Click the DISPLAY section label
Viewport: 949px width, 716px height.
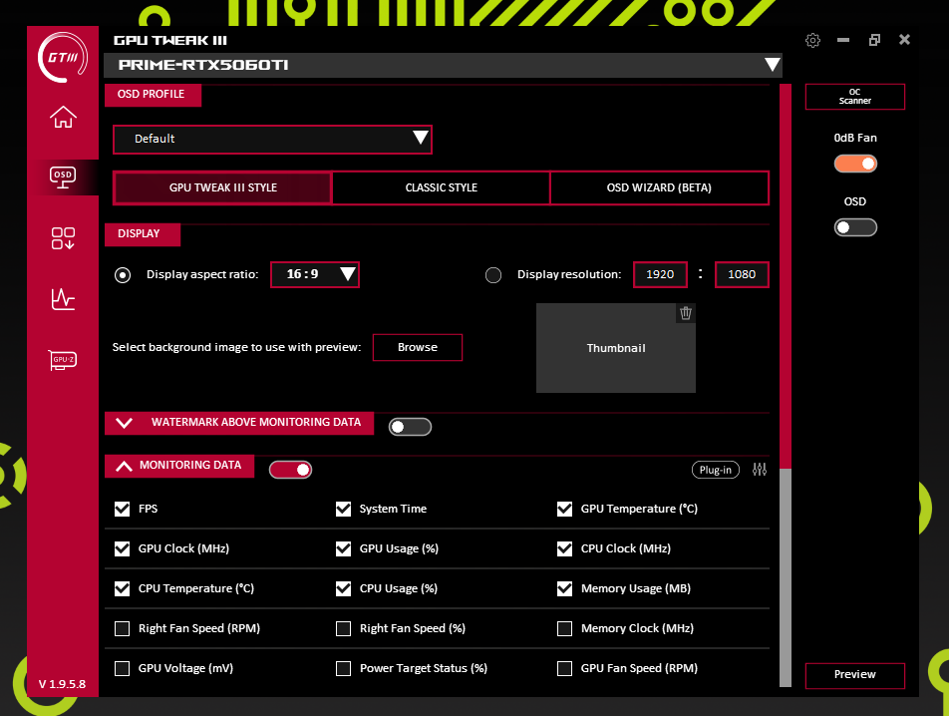coord(143,234)
